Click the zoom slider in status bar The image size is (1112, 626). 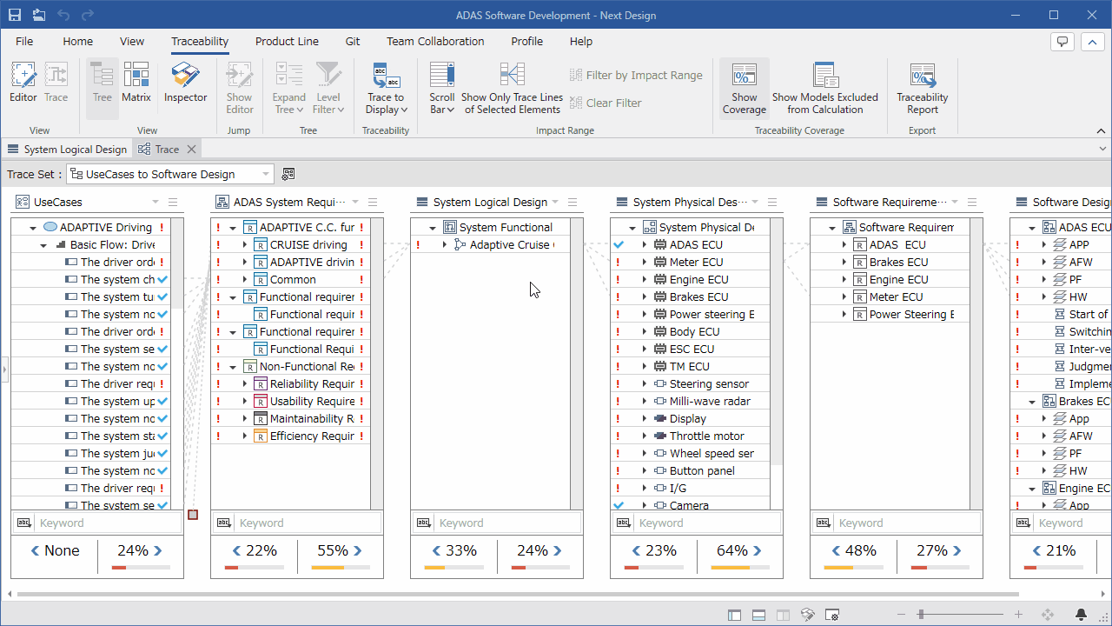point(920,615)
